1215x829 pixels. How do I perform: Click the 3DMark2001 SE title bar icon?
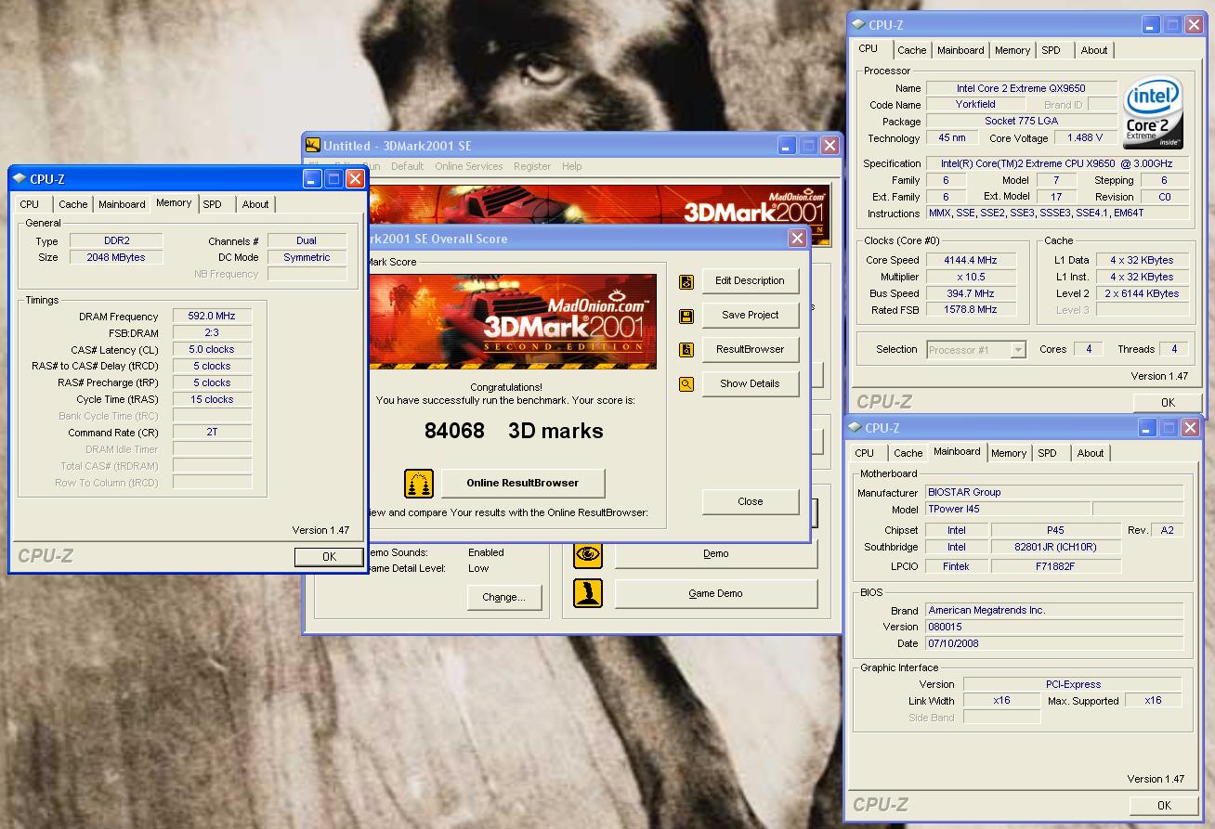(313, 146)
